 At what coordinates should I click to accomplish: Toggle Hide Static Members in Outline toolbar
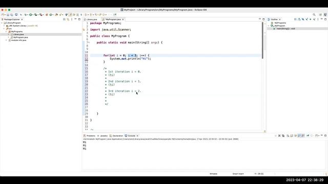[306, 19]
